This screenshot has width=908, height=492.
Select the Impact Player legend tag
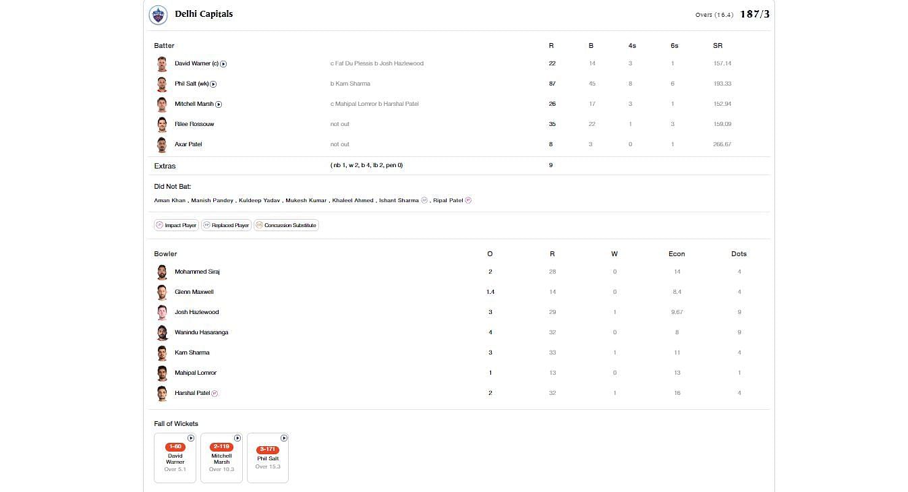[176, 225]
